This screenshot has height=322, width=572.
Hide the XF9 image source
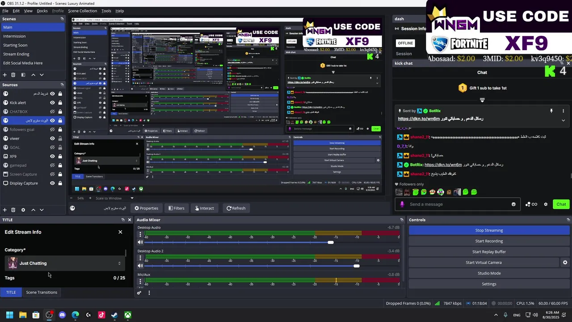click(52, 156)
